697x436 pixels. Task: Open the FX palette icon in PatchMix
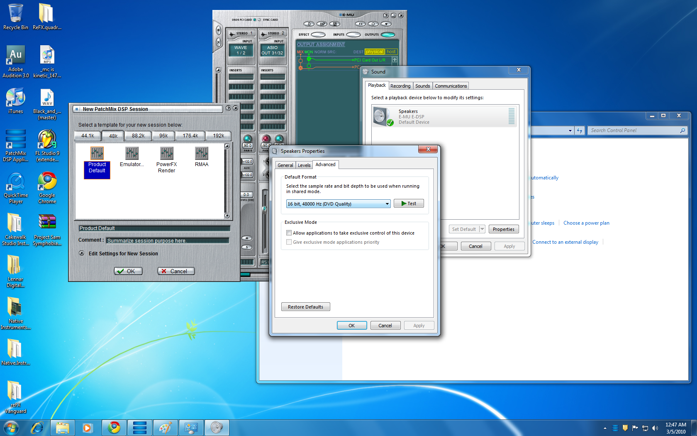pos(360,24)
